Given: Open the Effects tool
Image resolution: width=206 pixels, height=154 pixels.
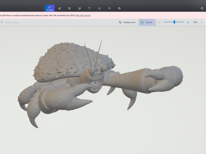Looking at the screenshot, I should pyautogui.click(x=100, y=9).
